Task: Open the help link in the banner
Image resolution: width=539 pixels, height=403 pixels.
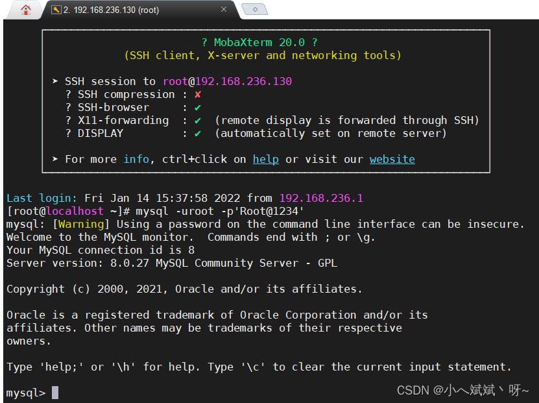Action: click(x=266, y=159)
